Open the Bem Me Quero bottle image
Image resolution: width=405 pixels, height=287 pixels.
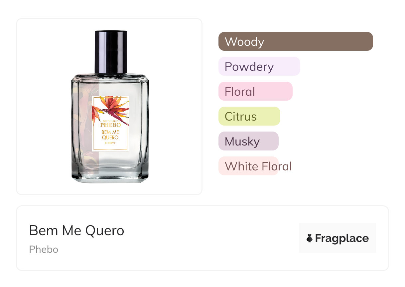pos(110,107)
